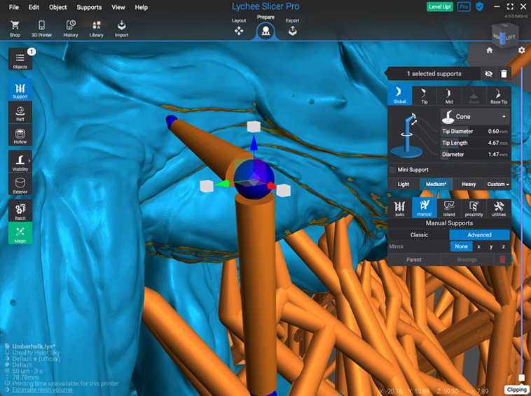Open the Objects list panel
The height and width of the screenshot is (396, 531).
point(20,59)
